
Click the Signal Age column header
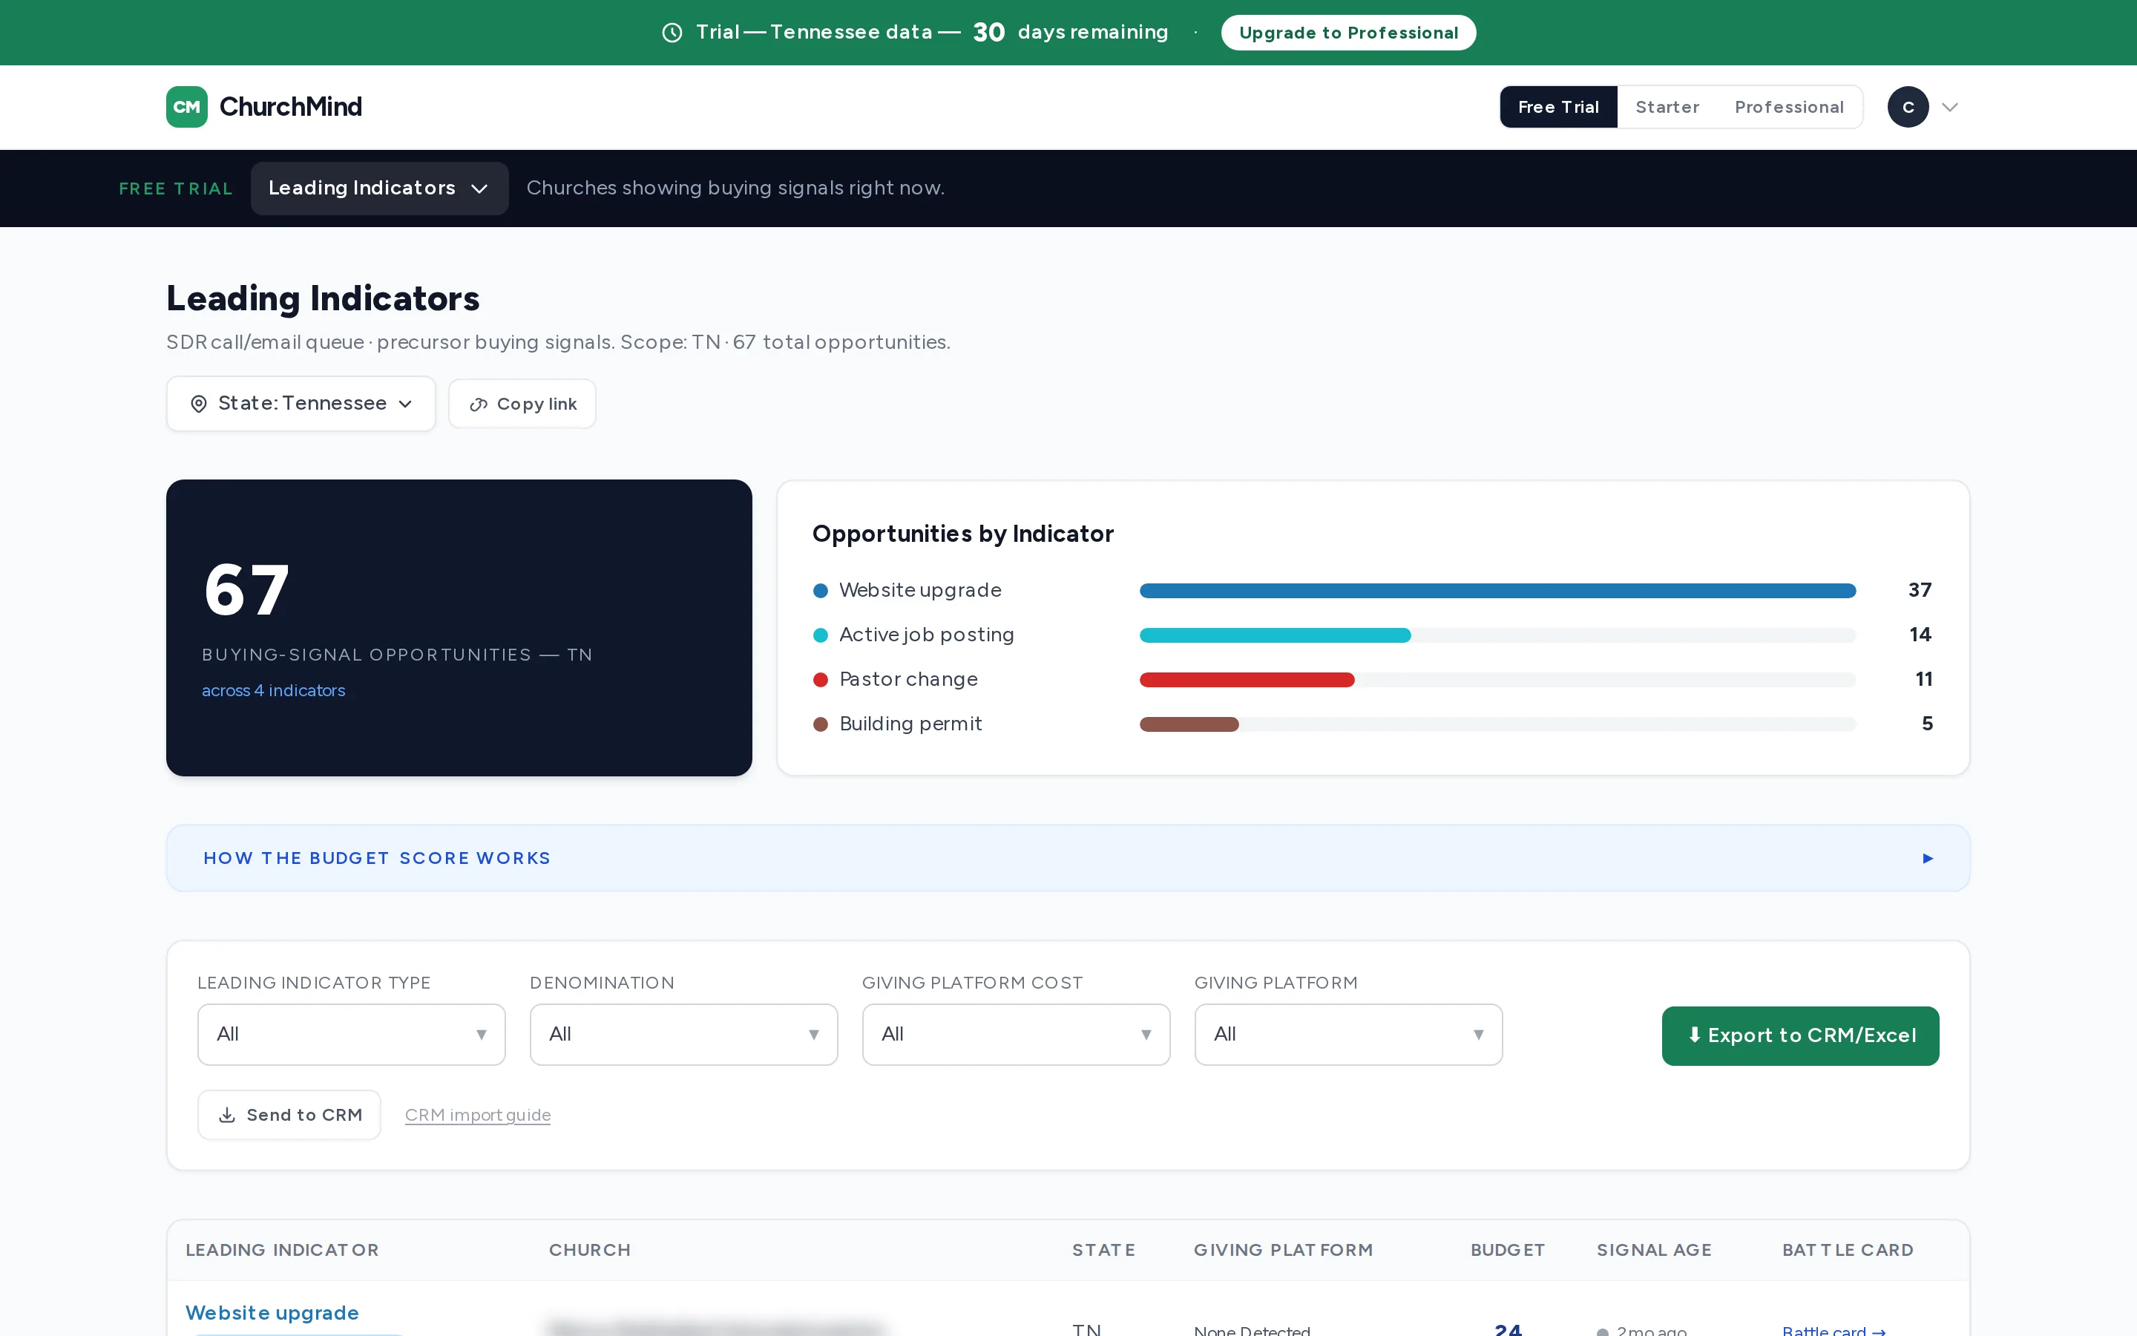(x=1654, y=1251)
